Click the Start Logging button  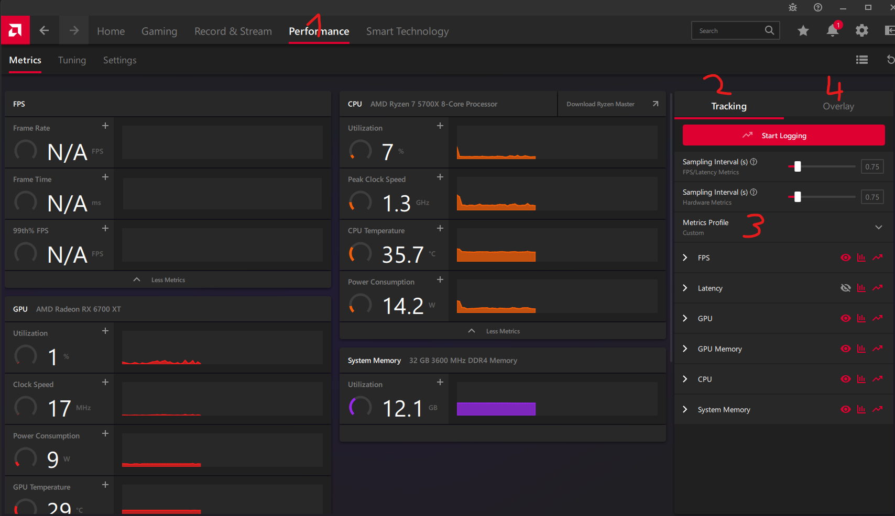783,135
